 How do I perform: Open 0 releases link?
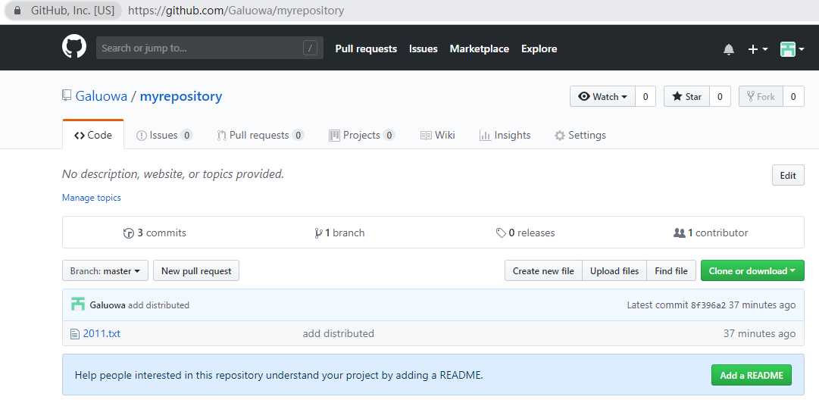(x=525, y=233)
